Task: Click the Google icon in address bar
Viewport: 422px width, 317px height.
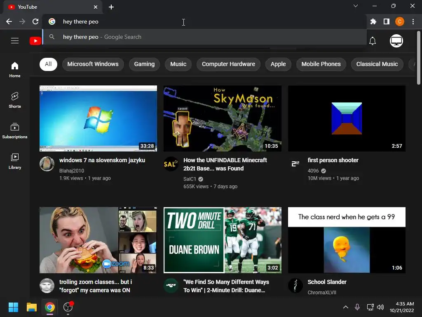Action: [x=52, y=21]
